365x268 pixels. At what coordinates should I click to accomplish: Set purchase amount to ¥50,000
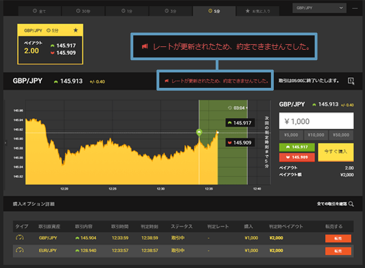341,135
